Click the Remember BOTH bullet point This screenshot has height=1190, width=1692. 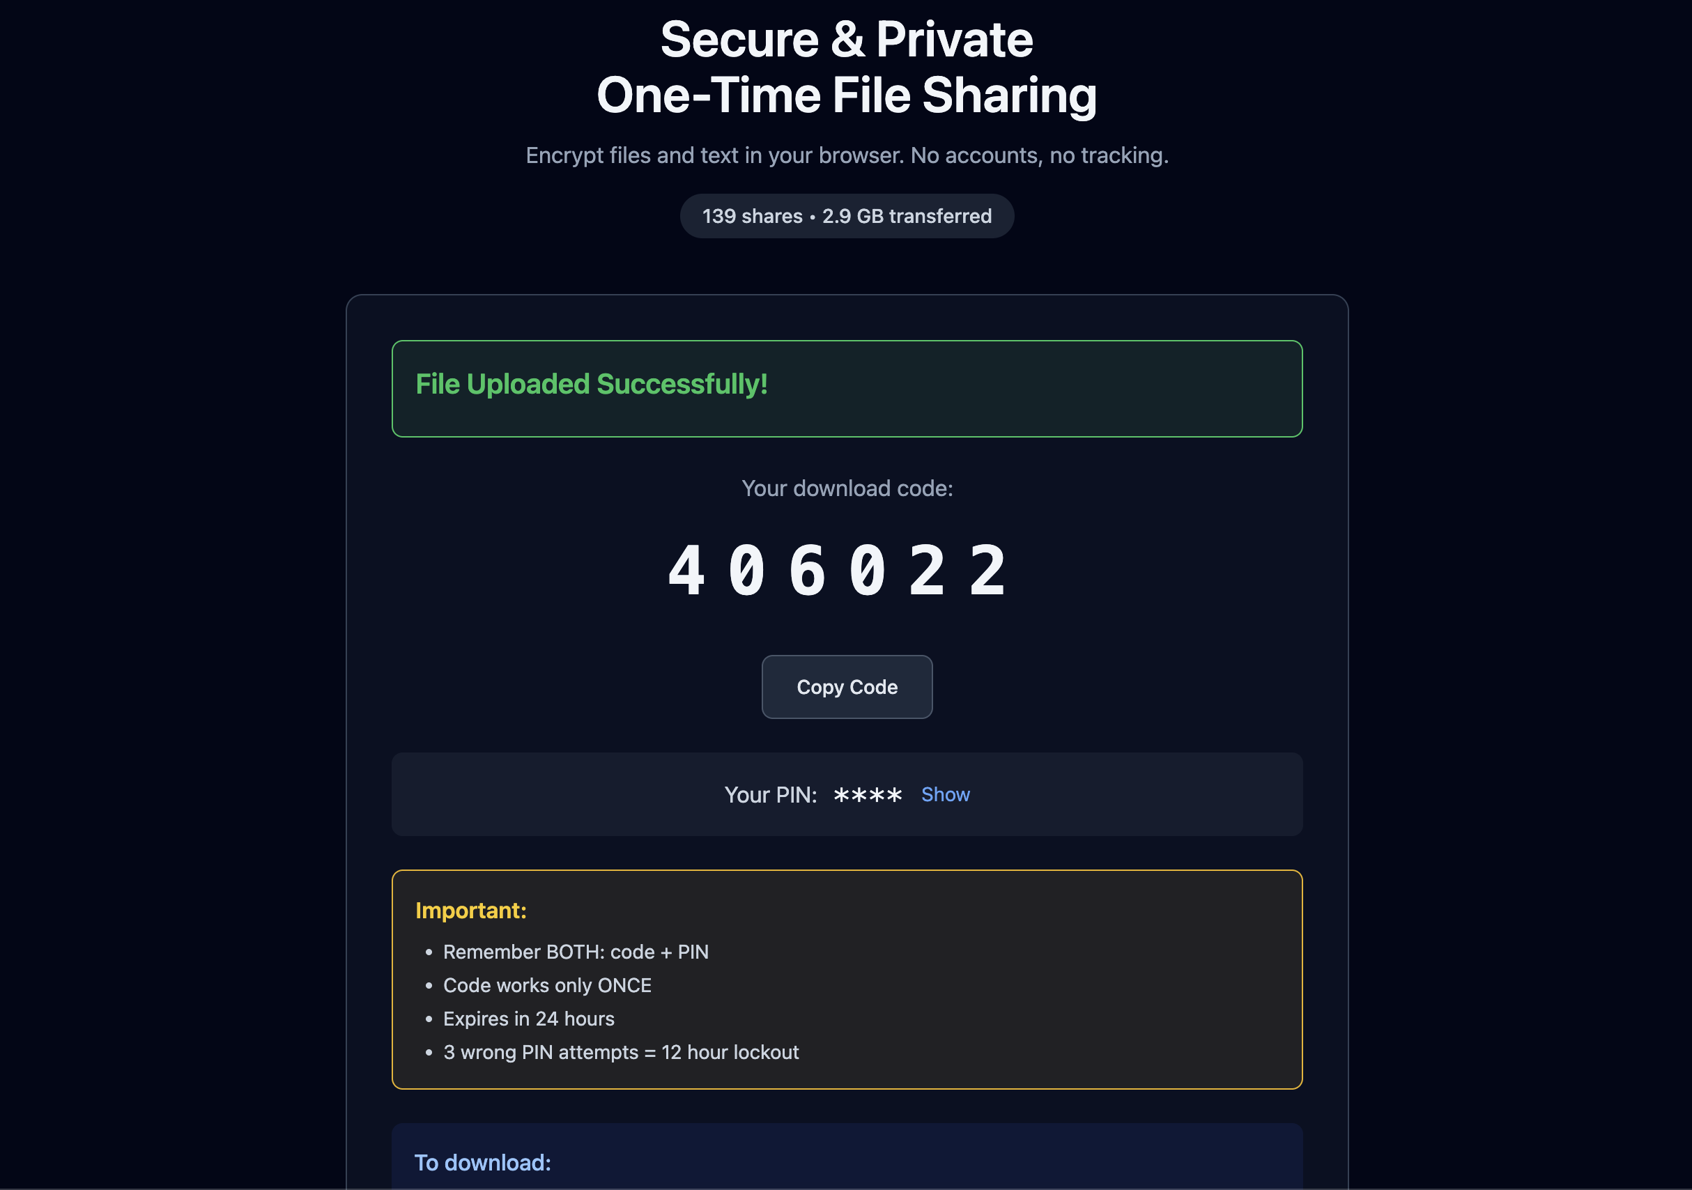[575, 951]
